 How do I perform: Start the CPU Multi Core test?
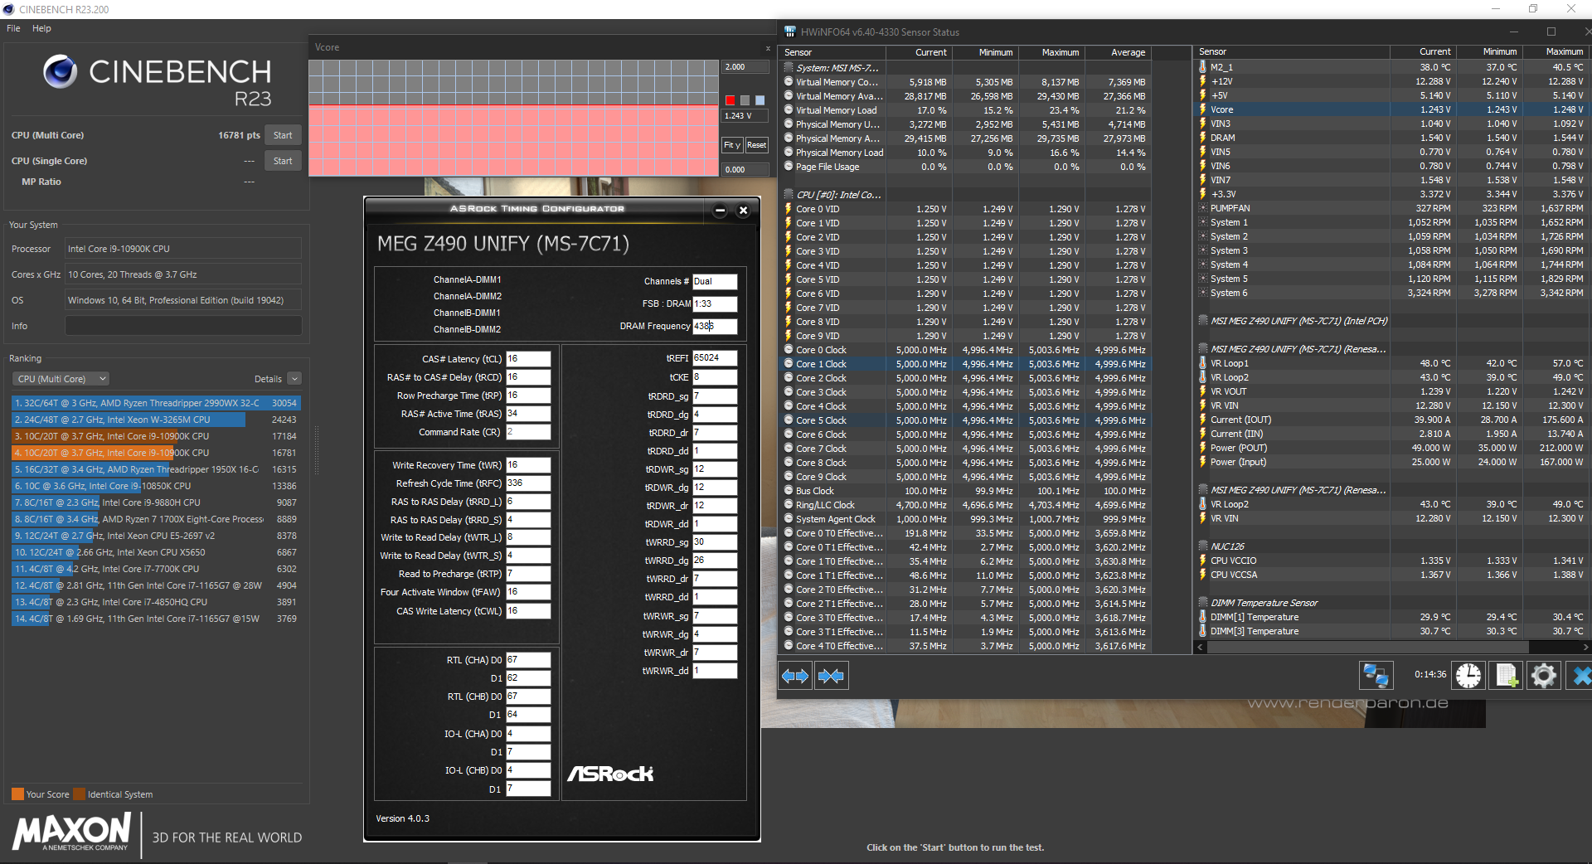pyautogui.click(x=283, y=135)
